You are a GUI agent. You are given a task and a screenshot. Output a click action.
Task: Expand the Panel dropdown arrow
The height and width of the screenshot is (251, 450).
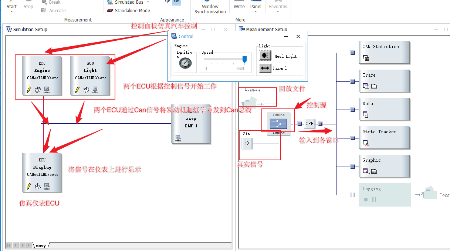coord(256,12)
